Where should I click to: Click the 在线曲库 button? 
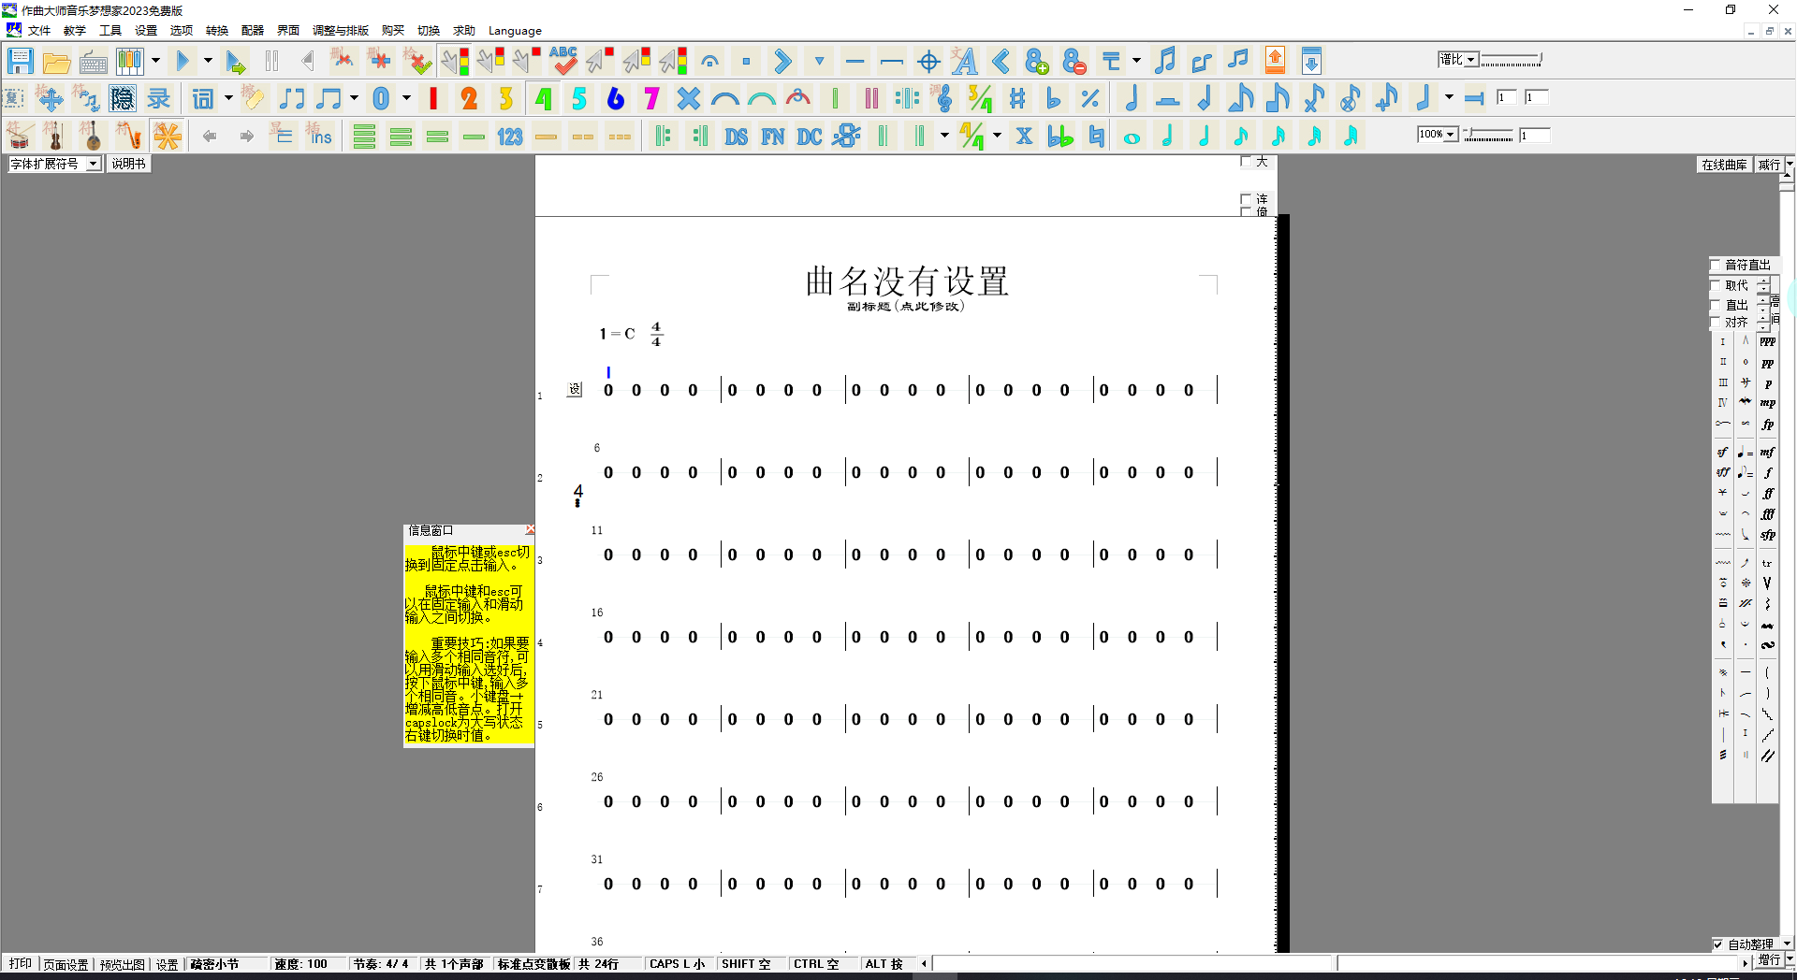coord(1724,165)
